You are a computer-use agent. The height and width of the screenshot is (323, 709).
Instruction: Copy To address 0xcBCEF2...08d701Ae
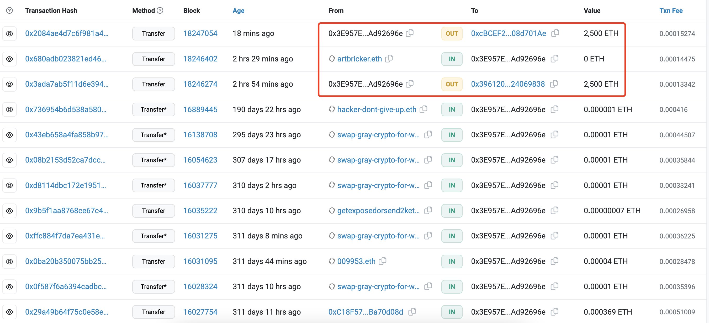point(555,33)
